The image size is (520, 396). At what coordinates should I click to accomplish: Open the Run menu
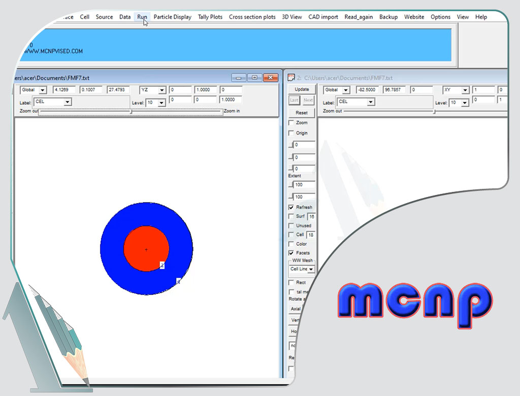(142, 17)
